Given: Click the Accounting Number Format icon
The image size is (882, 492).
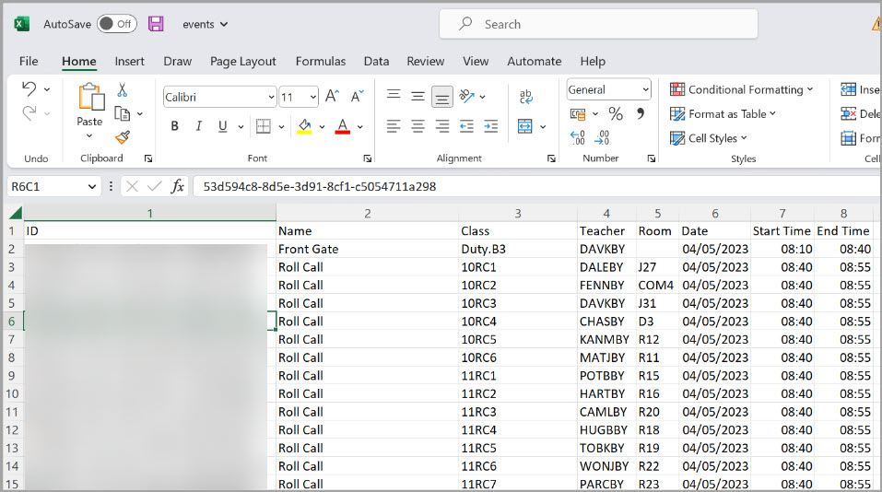Looking at the screenshot, I should pos(578,114).
